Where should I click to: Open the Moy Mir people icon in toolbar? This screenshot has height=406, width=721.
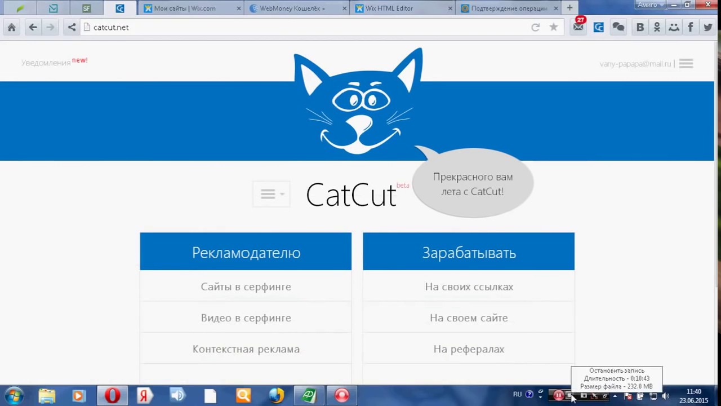[674, 27]
